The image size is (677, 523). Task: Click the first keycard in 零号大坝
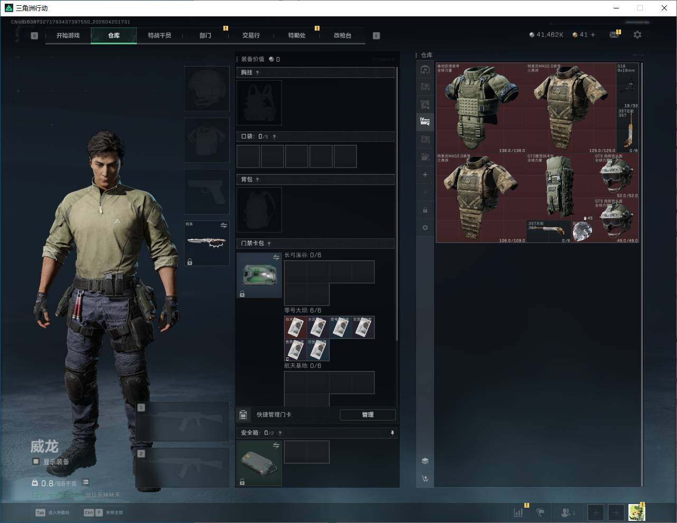[295, 327]
